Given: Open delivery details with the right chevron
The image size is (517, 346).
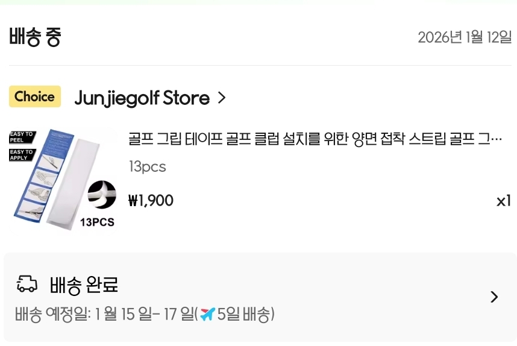Looking at the screenshot, I should click(494, 297).
